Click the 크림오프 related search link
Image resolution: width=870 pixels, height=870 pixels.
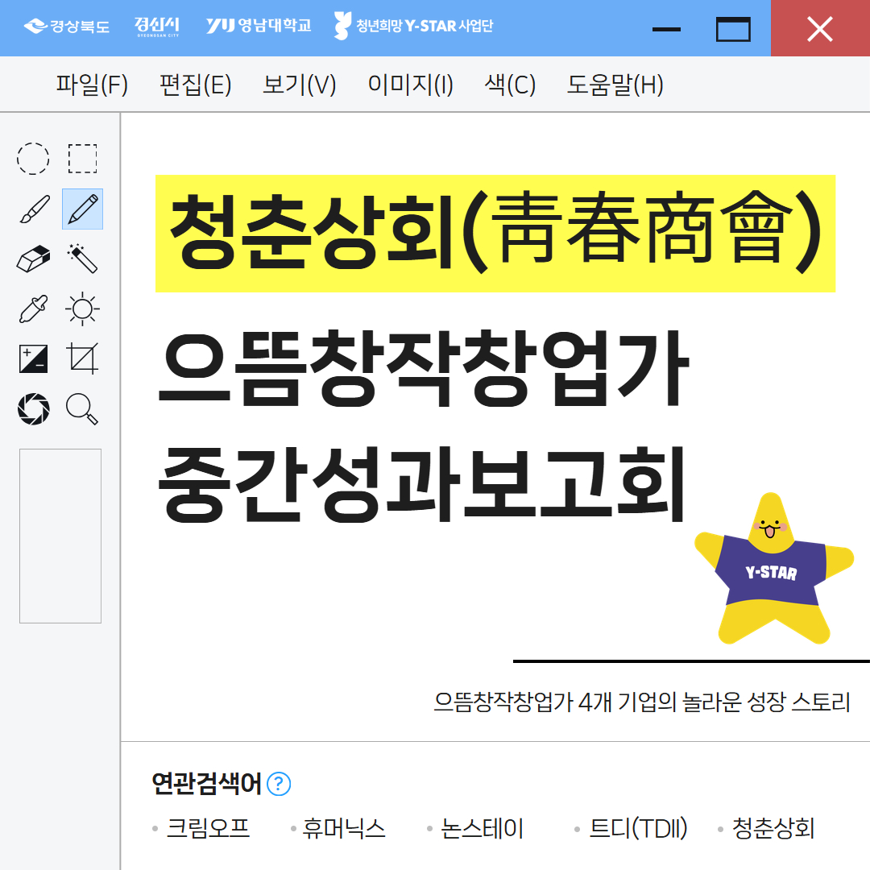[208, 828]
